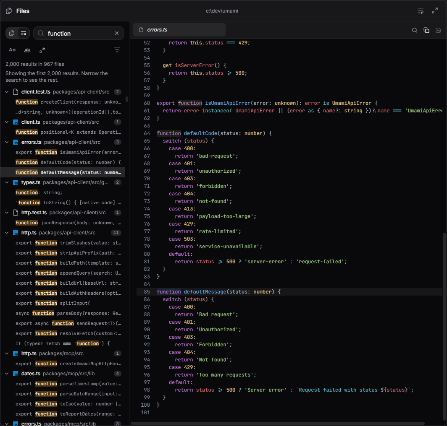Click the path 'e:\dev\umami' in header

[222, 11]
